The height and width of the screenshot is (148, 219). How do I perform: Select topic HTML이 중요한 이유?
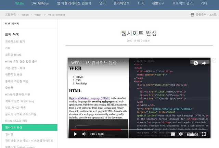(17, 95)
